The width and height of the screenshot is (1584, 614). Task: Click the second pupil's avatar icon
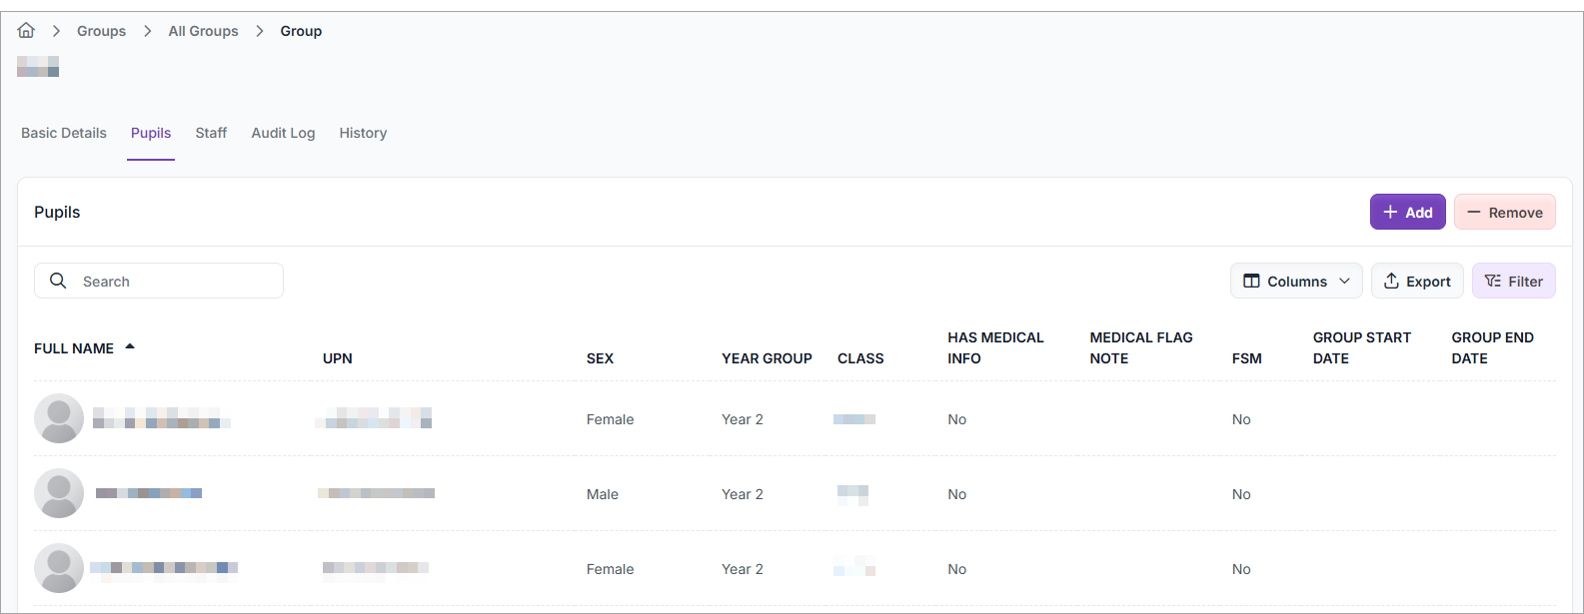click(x=59, y=493)
